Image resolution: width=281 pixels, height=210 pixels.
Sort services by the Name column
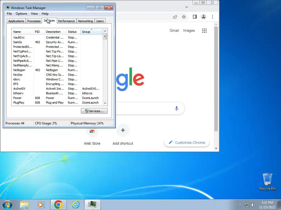tap(23, 32)
